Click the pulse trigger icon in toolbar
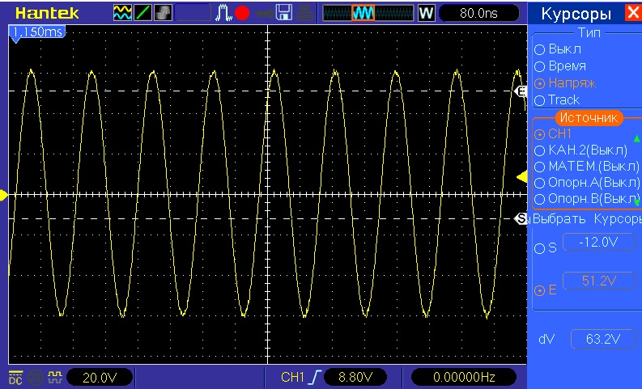This screenshot has height=389, width=642. click(223, 13)
